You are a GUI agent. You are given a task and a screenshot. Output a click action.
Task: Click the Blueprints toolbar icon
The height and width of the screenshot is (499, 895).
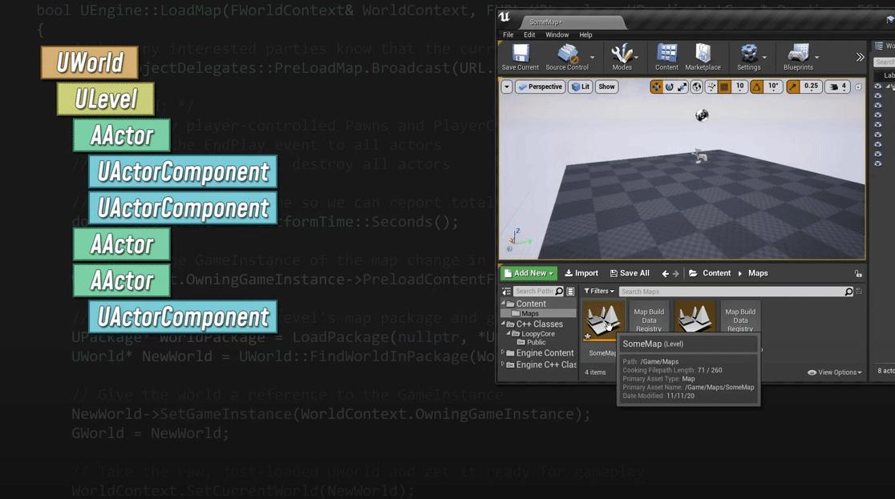[x=798, y=57]
